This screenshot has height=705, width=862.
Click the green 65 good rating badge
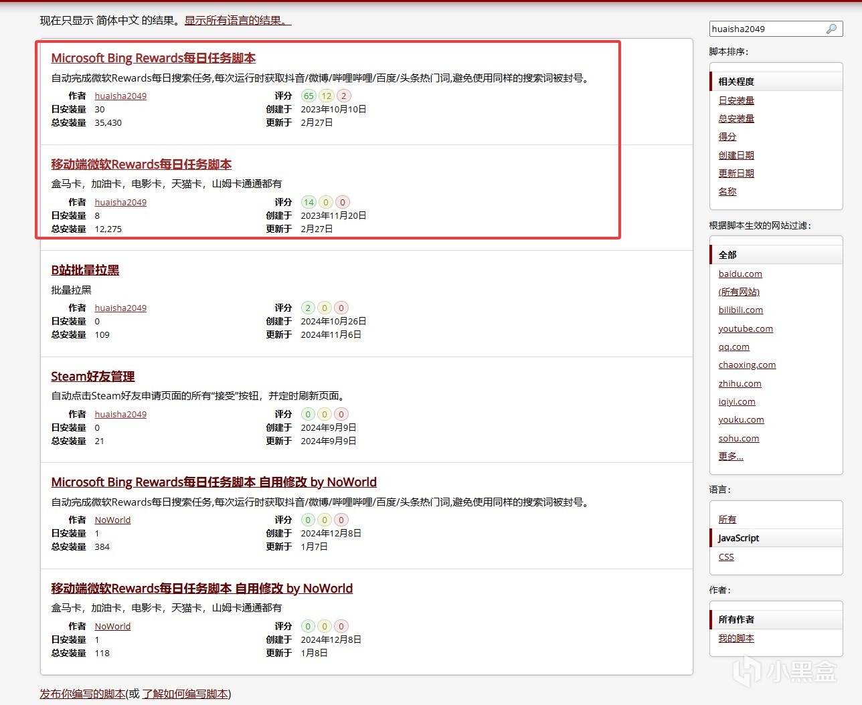[309, 96]
